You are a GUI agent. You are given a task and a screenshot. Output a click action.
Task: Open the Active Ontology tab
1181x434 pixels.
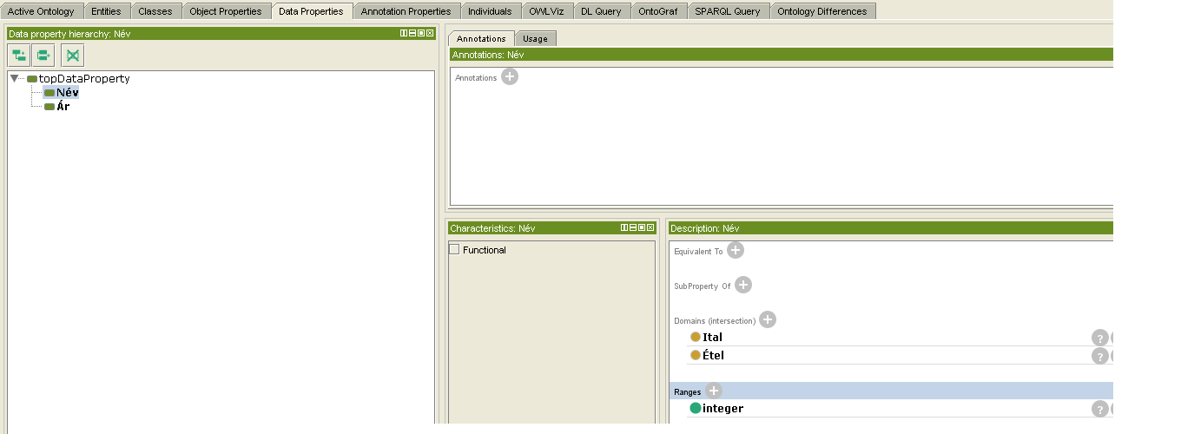[x=42, y=11]
